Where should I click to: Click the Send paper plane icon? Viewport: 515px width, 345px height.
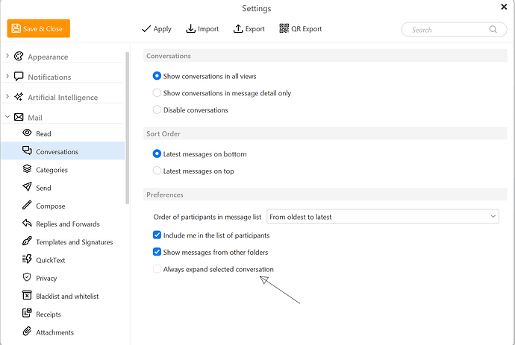(27, 187)
